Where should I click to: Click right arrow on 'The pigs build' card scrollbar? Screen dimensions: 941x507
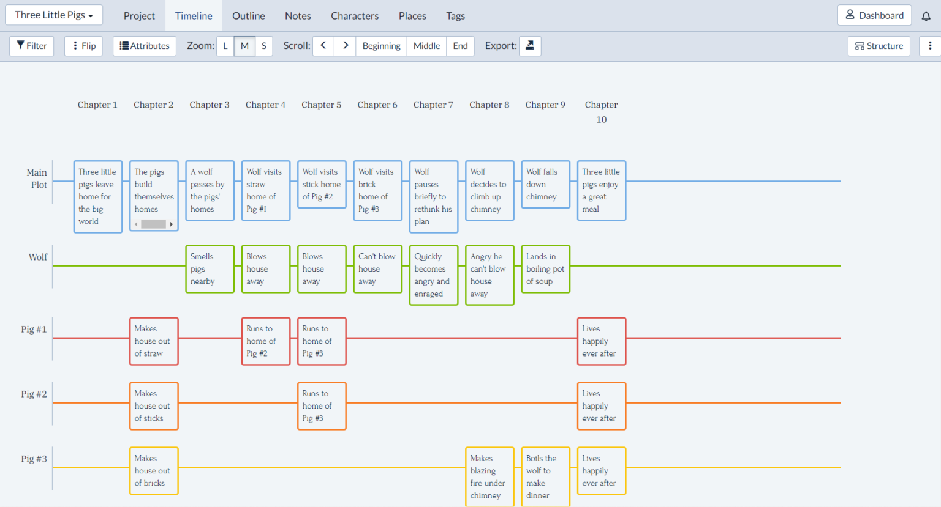point(172,224)
